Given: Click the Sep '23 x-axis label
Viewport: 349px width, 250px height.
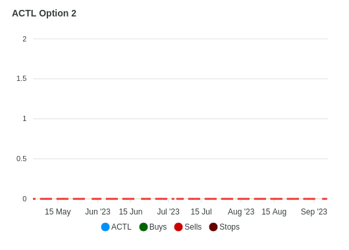Looking at the screenshot, I should click(x=314, y=212).
